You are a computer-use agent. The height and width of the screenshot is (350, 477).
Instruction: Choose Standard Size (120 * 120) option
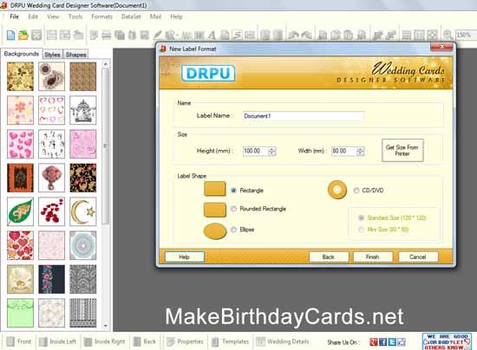pos(361,217)
